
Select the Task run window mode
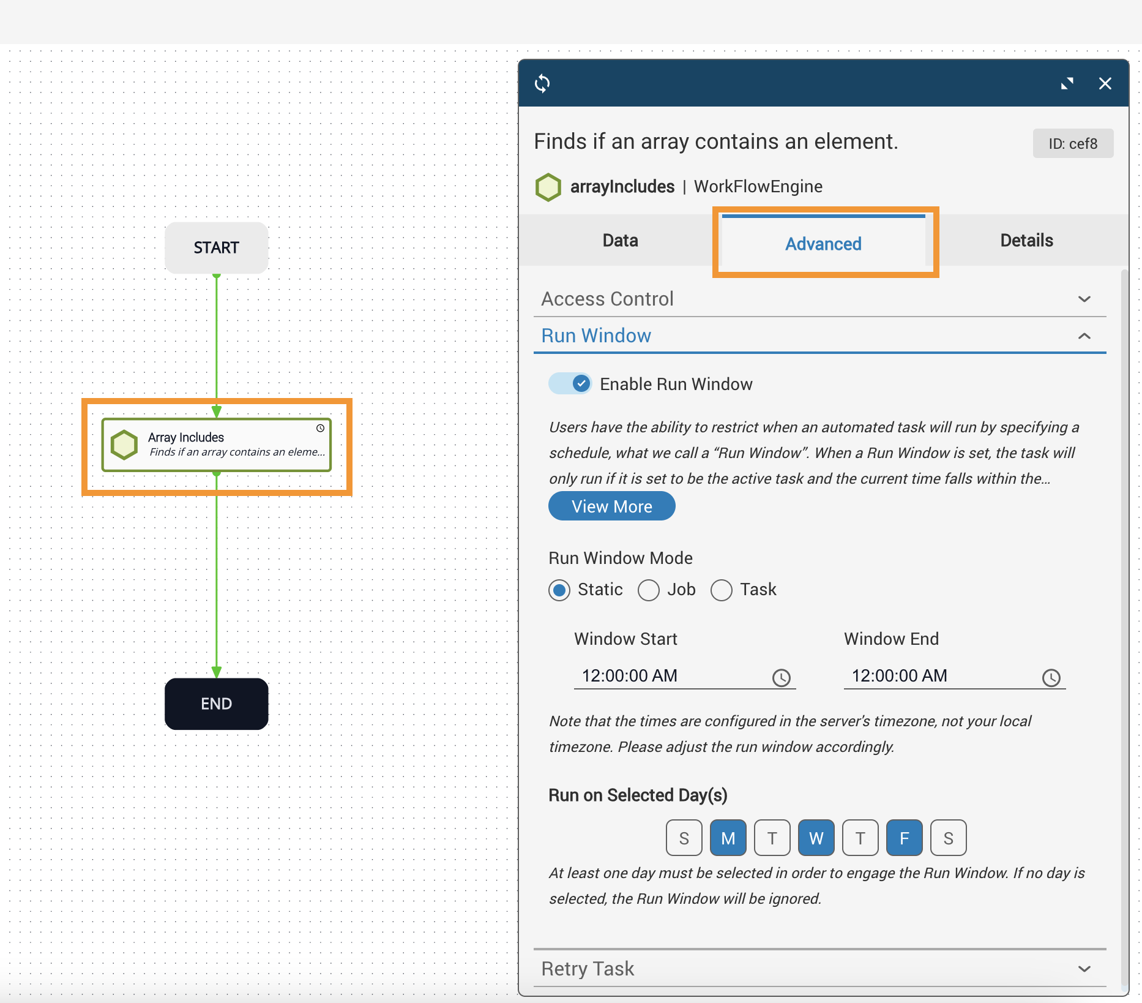pos(722,590)
